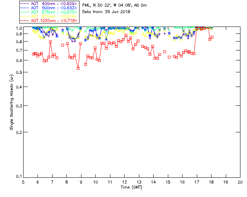Image resolution: width=247 pixels, height=197 pixels.
Task: Click the Time (GMT) axis label
Action: pyautogui.click(x=131, y=187)
